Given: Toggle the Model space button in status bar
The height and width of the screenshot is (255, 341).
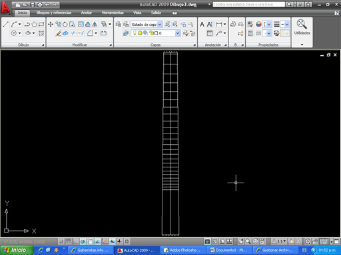Looking at the screenshot, I should click(208, 242).
